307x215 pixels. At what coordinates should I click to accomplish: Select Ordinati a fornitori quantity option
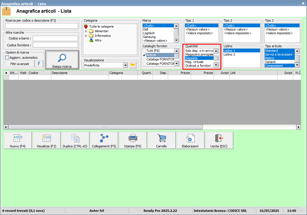(x=199, y=66)
